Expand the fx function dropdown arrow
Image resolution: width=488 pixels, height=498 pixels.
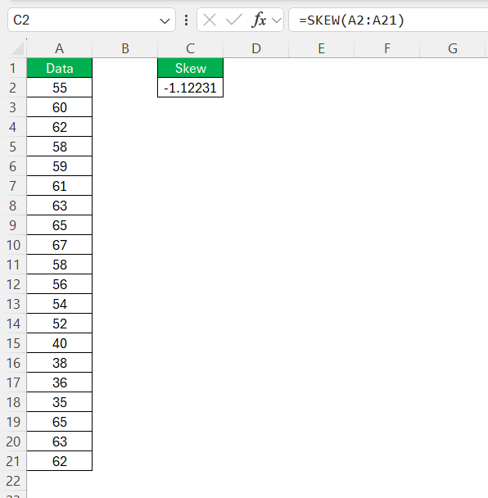(277, 20)
